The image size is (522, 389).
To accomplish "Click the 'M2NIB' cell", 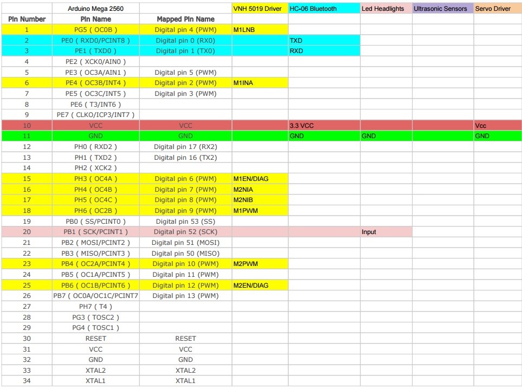I will point(260,200).
